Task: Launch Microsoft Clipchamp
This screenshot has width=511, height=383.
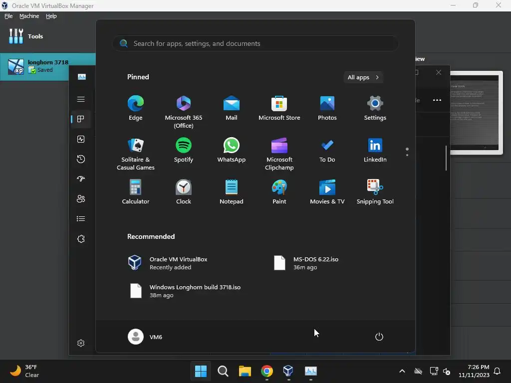Action: [279, 154]
